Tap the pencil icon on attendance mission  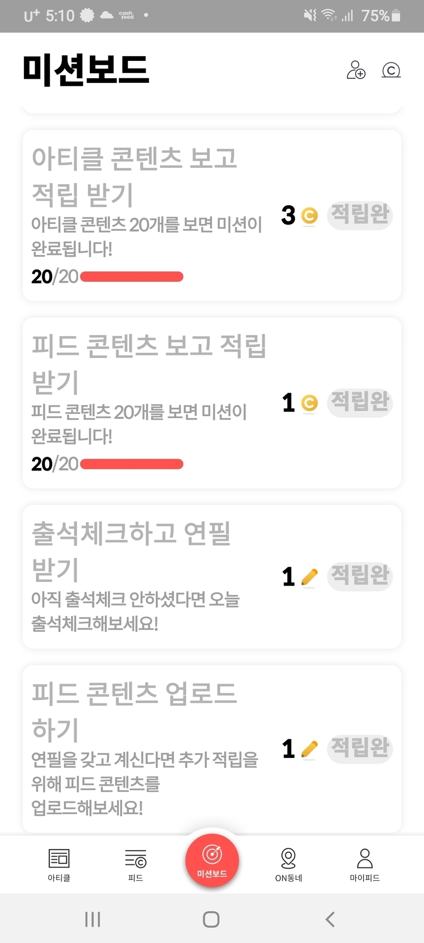309,577
